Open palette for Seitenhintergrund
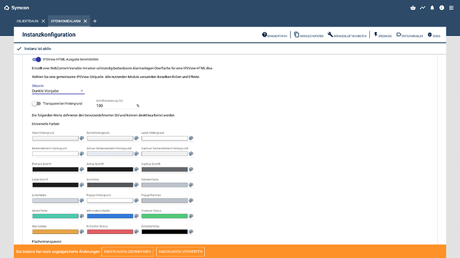 [x=137, y=138]
